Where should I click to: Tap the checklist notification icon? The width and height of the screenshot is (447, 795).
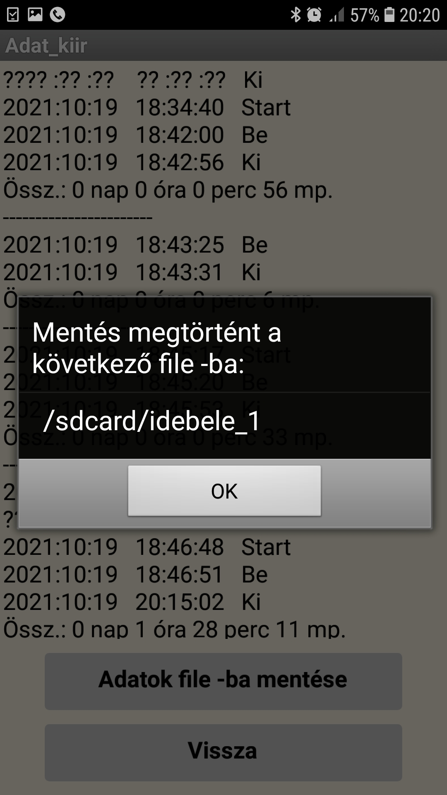(13, 15)
